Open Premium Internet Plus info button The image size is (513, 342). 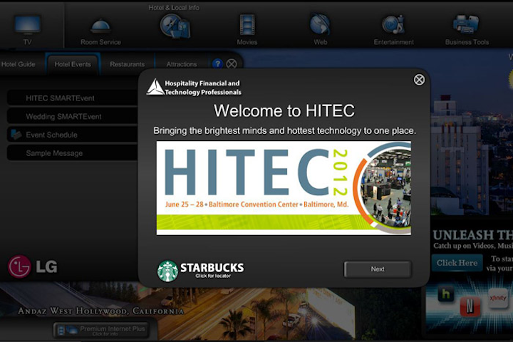coord(102,330)
